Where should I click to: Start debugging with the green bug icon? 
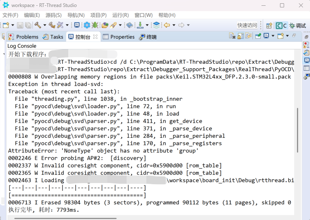pyautogui.click(x=95, y=25)
